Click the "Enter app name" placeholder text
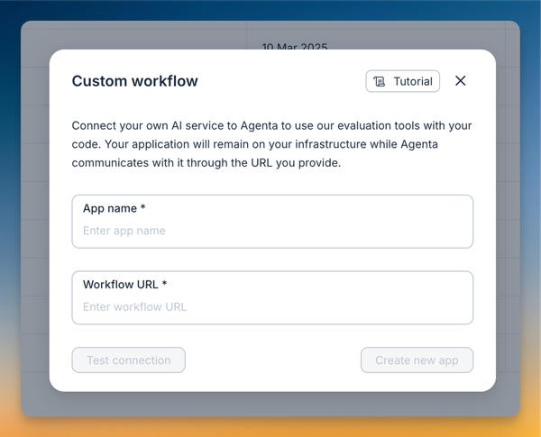This screenshot has width=541, height=437. 124,231
